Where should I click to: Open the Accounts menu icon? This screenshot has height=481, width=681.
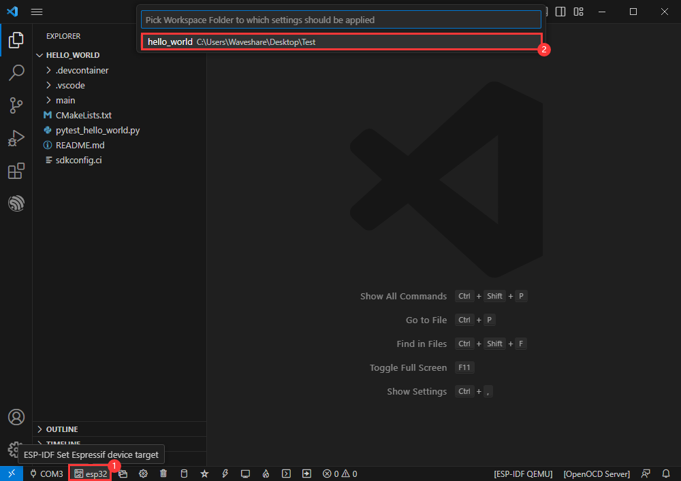pos(16,417)
